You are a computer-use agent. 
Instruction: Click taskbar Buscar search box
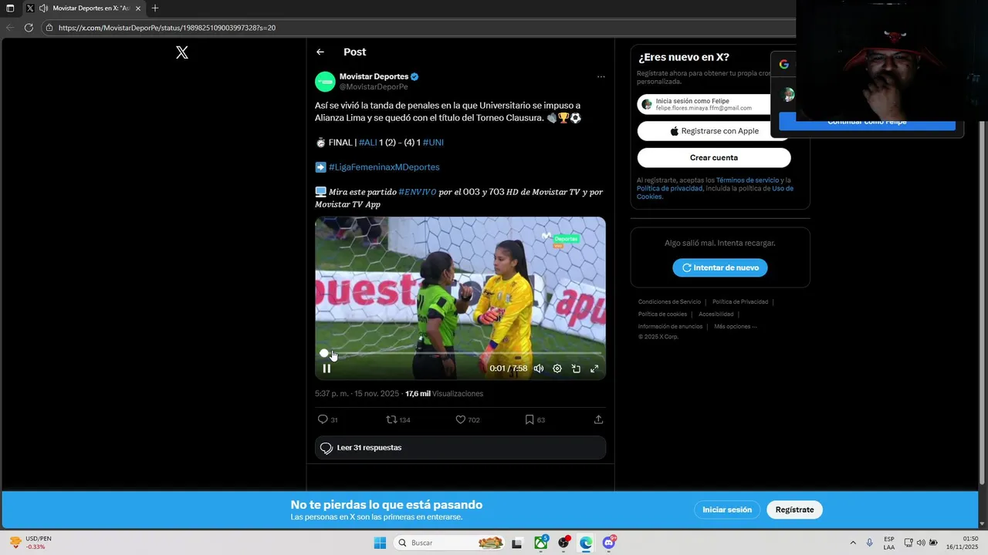click(450, 543)
